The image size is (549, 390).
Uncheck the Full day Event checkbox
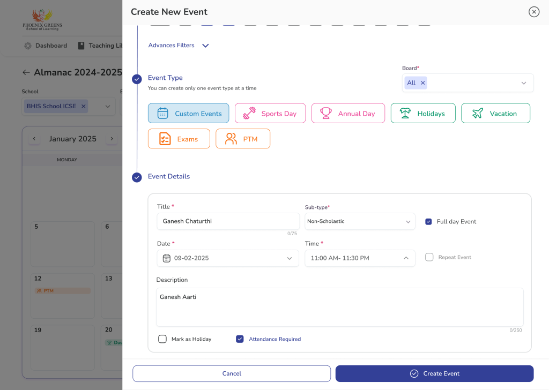(428, 222)
